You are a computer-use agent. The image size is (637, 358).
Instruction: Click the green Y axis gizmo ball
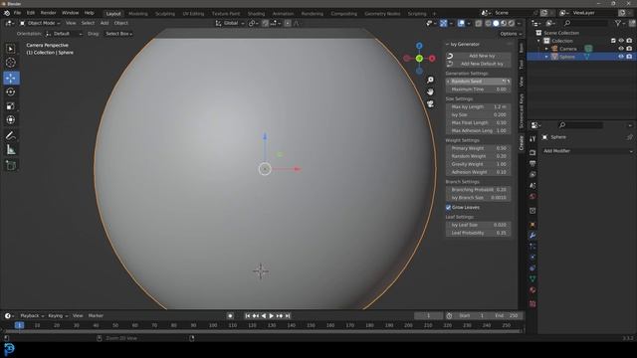tap(419, 59)
